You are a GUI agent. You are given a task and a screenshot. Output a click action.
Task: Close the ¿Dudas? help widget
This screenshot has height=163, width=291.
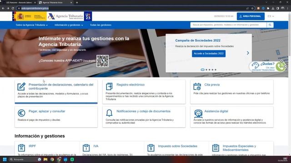pos(281,62)
